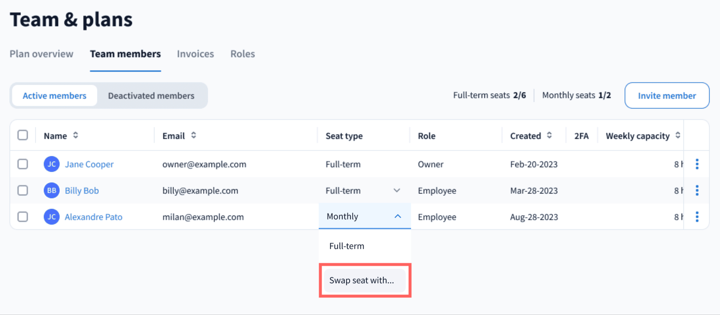The width and height of the screenshot is (720, 315).
Task: Sort members by Email column arrows
Action: tap(194, 135)
